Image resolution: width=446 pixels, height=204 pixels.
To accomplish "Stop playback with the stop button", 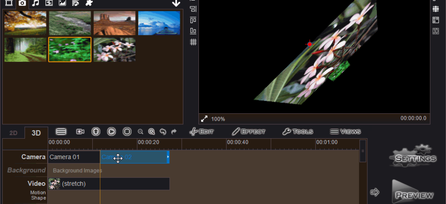I will tap(127, 131).
